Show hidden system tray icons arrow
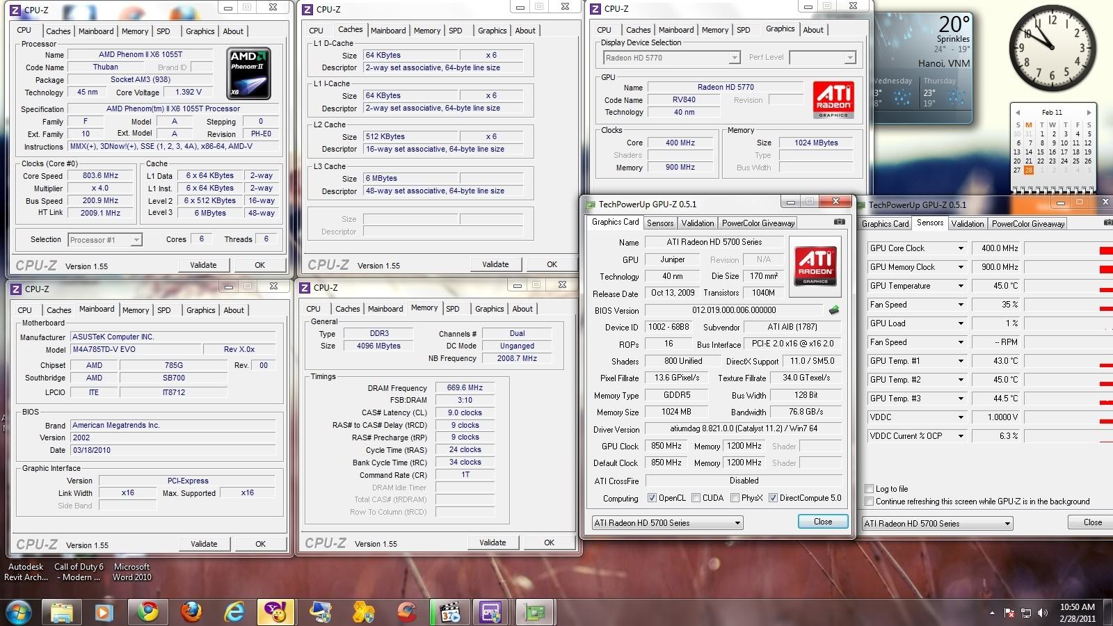1113x626 pixels. pyautogui.click(x=992, y=613)
